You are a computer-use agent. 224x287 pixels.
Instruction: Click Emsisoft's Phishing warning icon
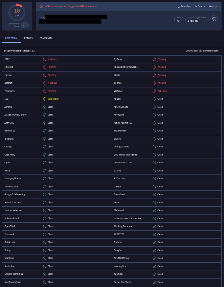pyautogui.click(x=45, y=67)
